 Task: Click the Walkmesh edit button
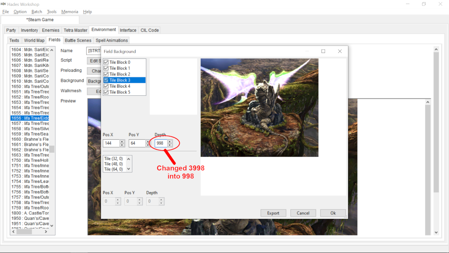(x=94, y=91)
